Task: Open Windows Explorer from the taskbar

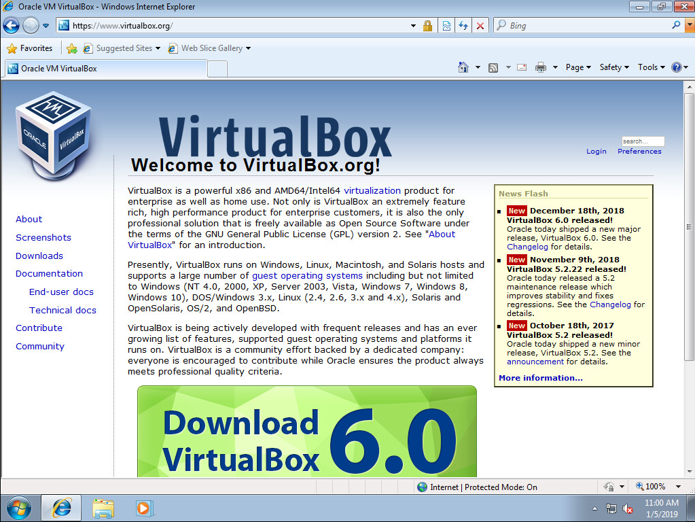Action: 103,508
